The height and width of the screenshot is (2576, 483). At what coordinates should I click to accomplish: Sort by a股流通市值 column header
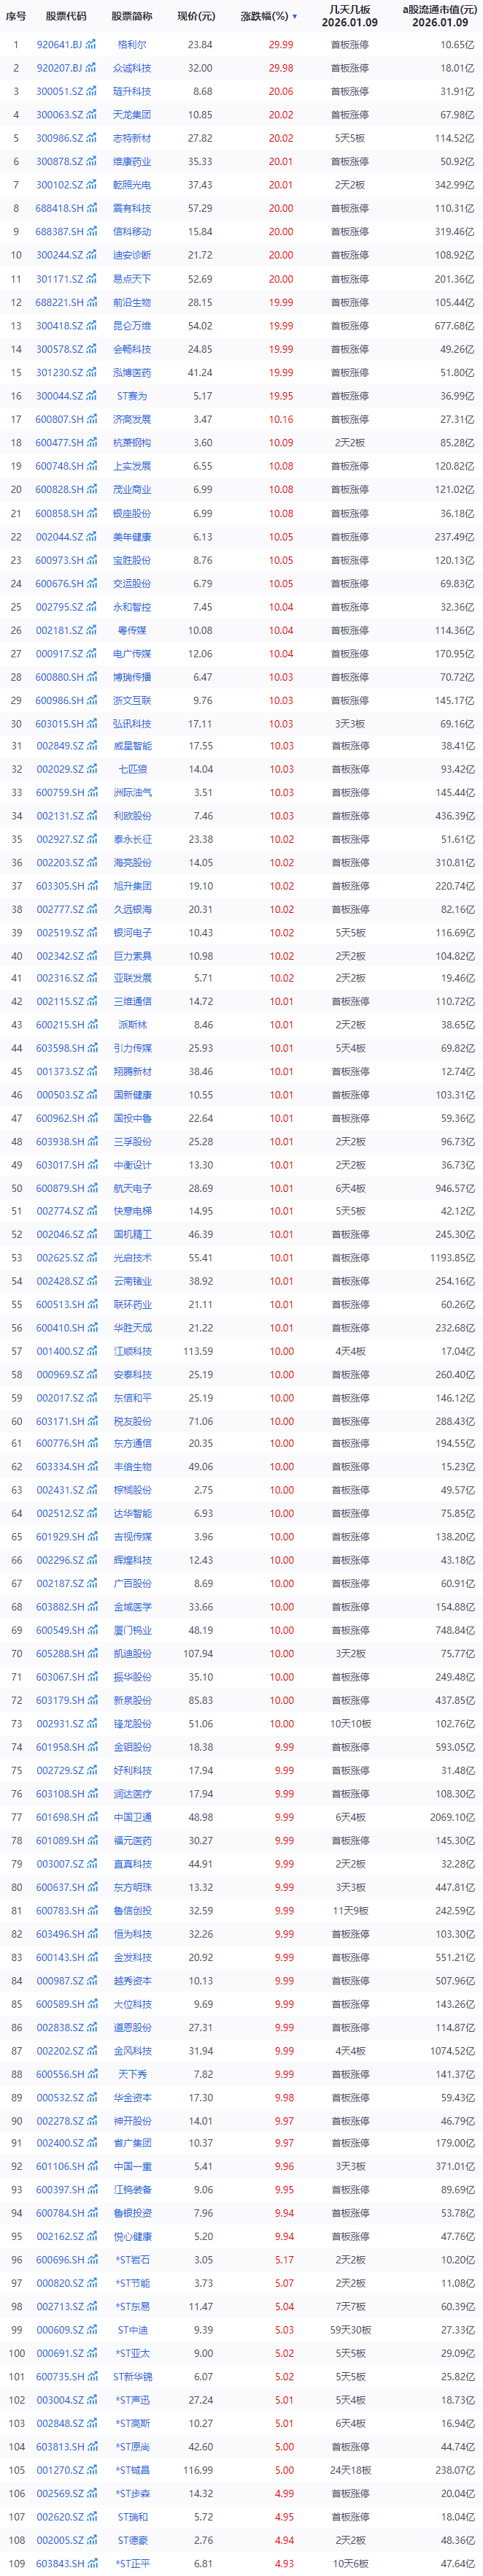tap(439, 16)
